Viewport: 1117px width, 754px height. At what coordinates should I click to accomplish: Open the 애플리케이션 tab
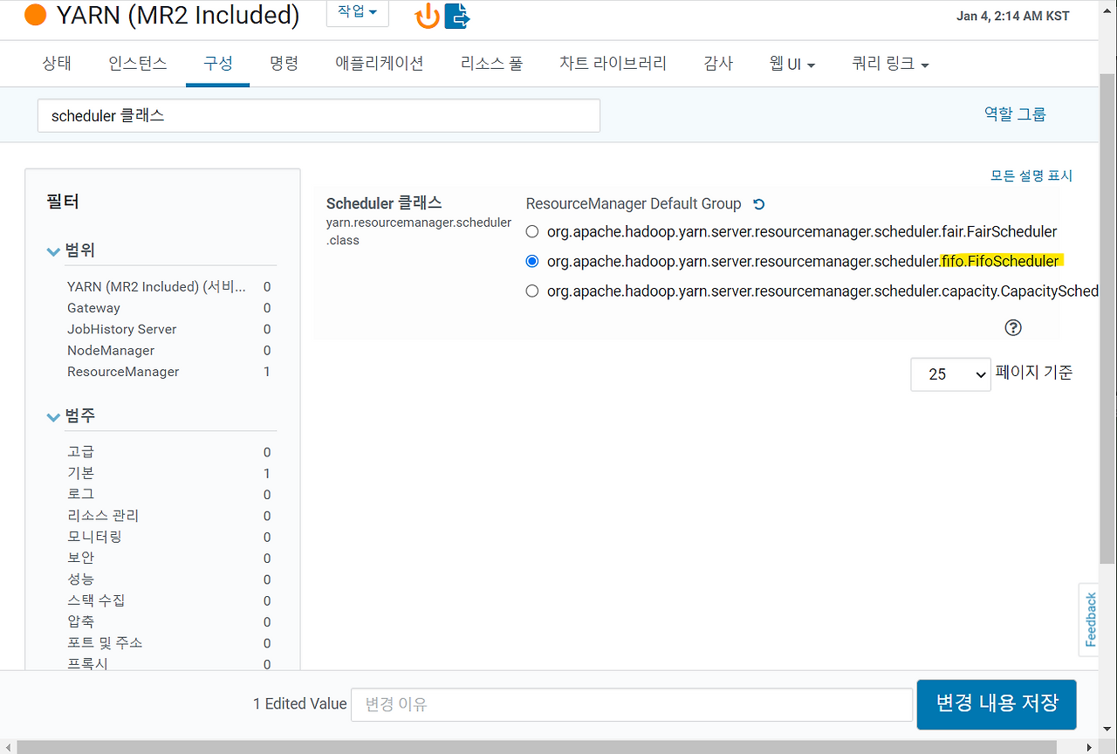380,64
